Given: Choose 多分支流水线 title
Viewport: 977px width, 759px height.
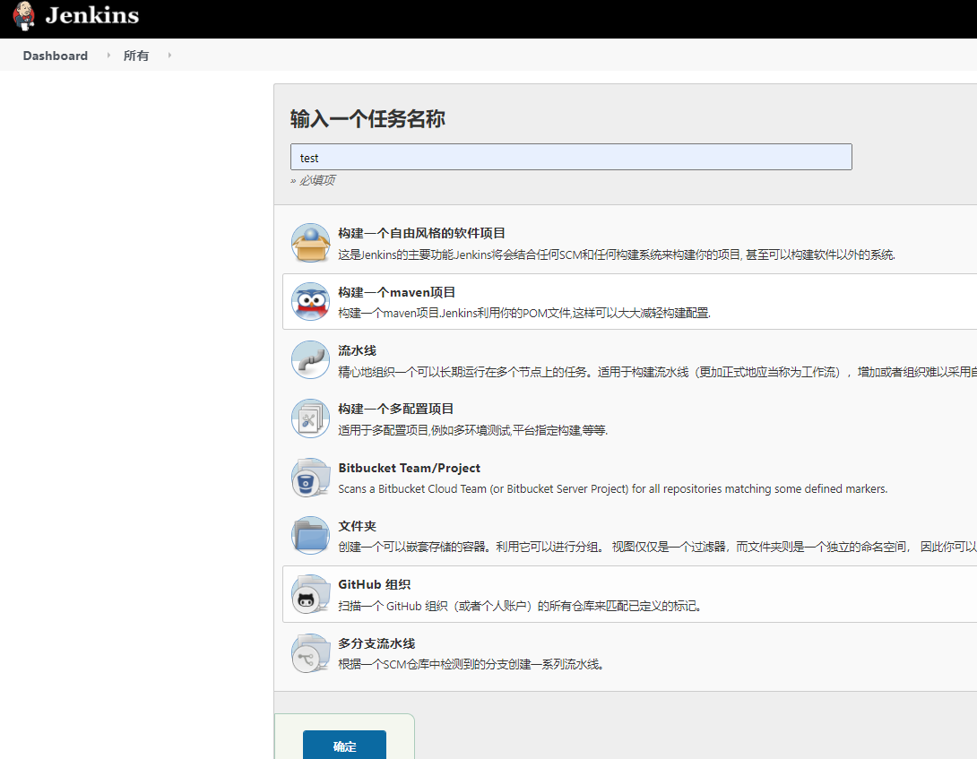Looking at the screenshot, I should (376, 643).
